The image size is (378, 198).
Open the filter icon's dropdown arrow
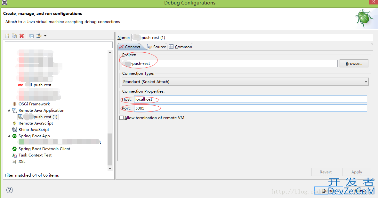pyautogui.click(x=45, y=36)
